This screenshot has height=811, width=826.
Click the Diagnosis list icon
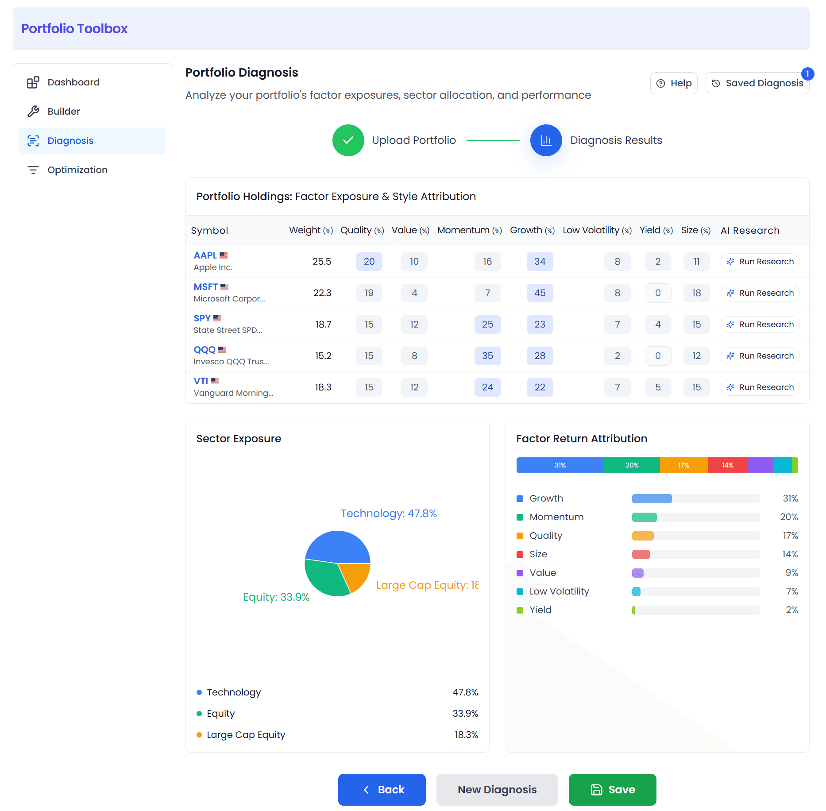coord(33,141)
